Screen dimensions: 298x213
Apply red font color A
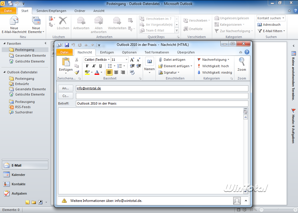click(x=97, y=72)
